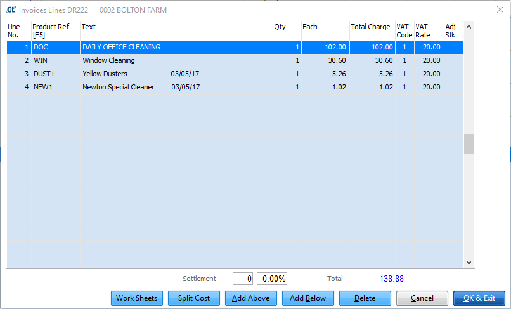511x309 pixels.
Task: Click product ref NEW1 cell
Action: tap(56, 88)
